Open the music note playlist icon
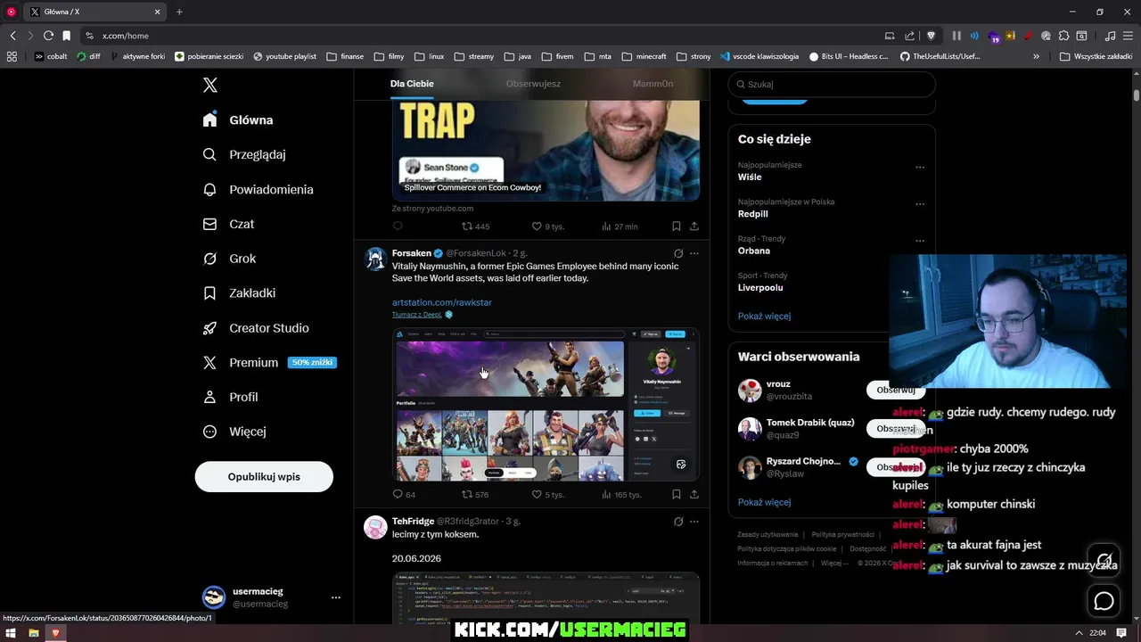Image resolution: width=1141 pixels, height=642 pixels. 1110,36
